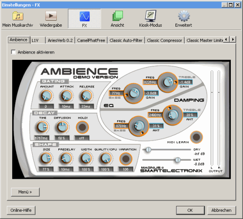Click the EQ Bass frequency knob
Image resolution: width=243 pixels, height=219 pixels.
point(134,93)
